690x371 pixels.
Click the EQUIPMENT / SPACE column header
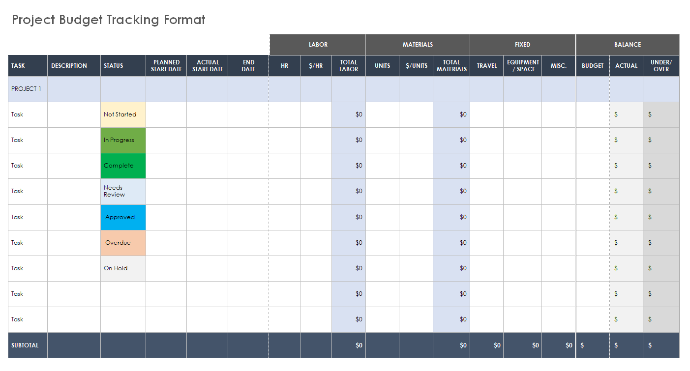pyautogui.click(x=522, y=66)
